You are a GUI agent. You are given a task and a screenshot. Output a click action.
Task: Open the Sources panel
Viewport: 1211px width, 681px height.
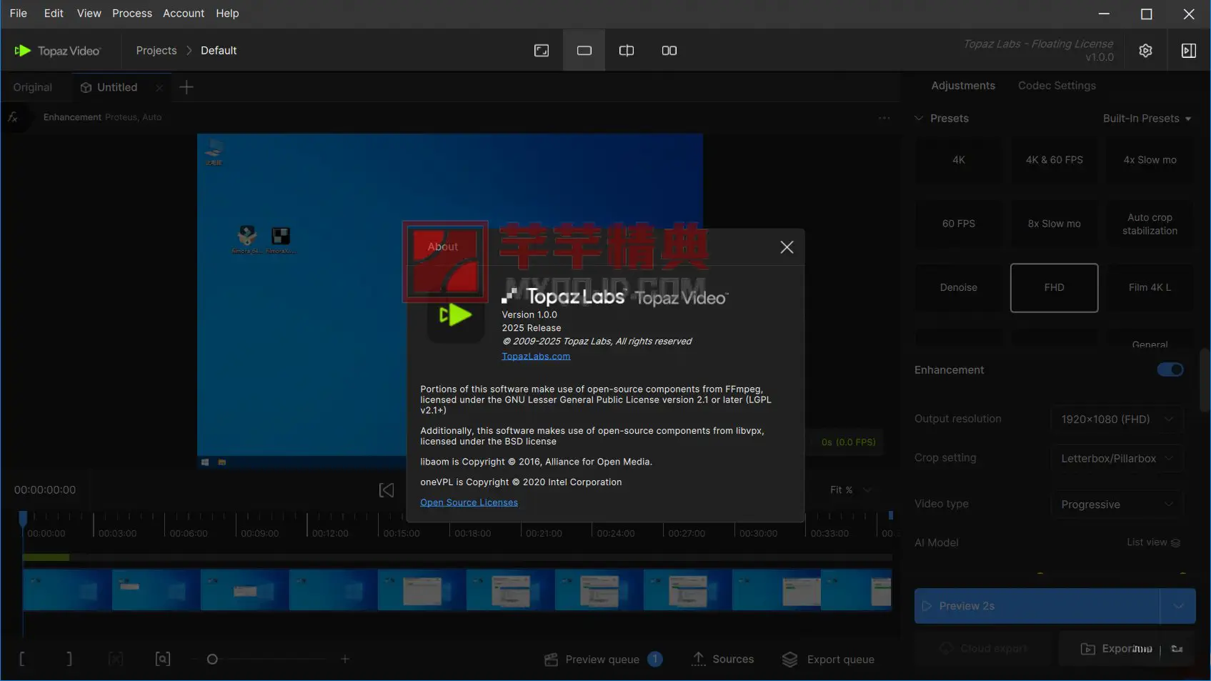[x=723, y=660]
